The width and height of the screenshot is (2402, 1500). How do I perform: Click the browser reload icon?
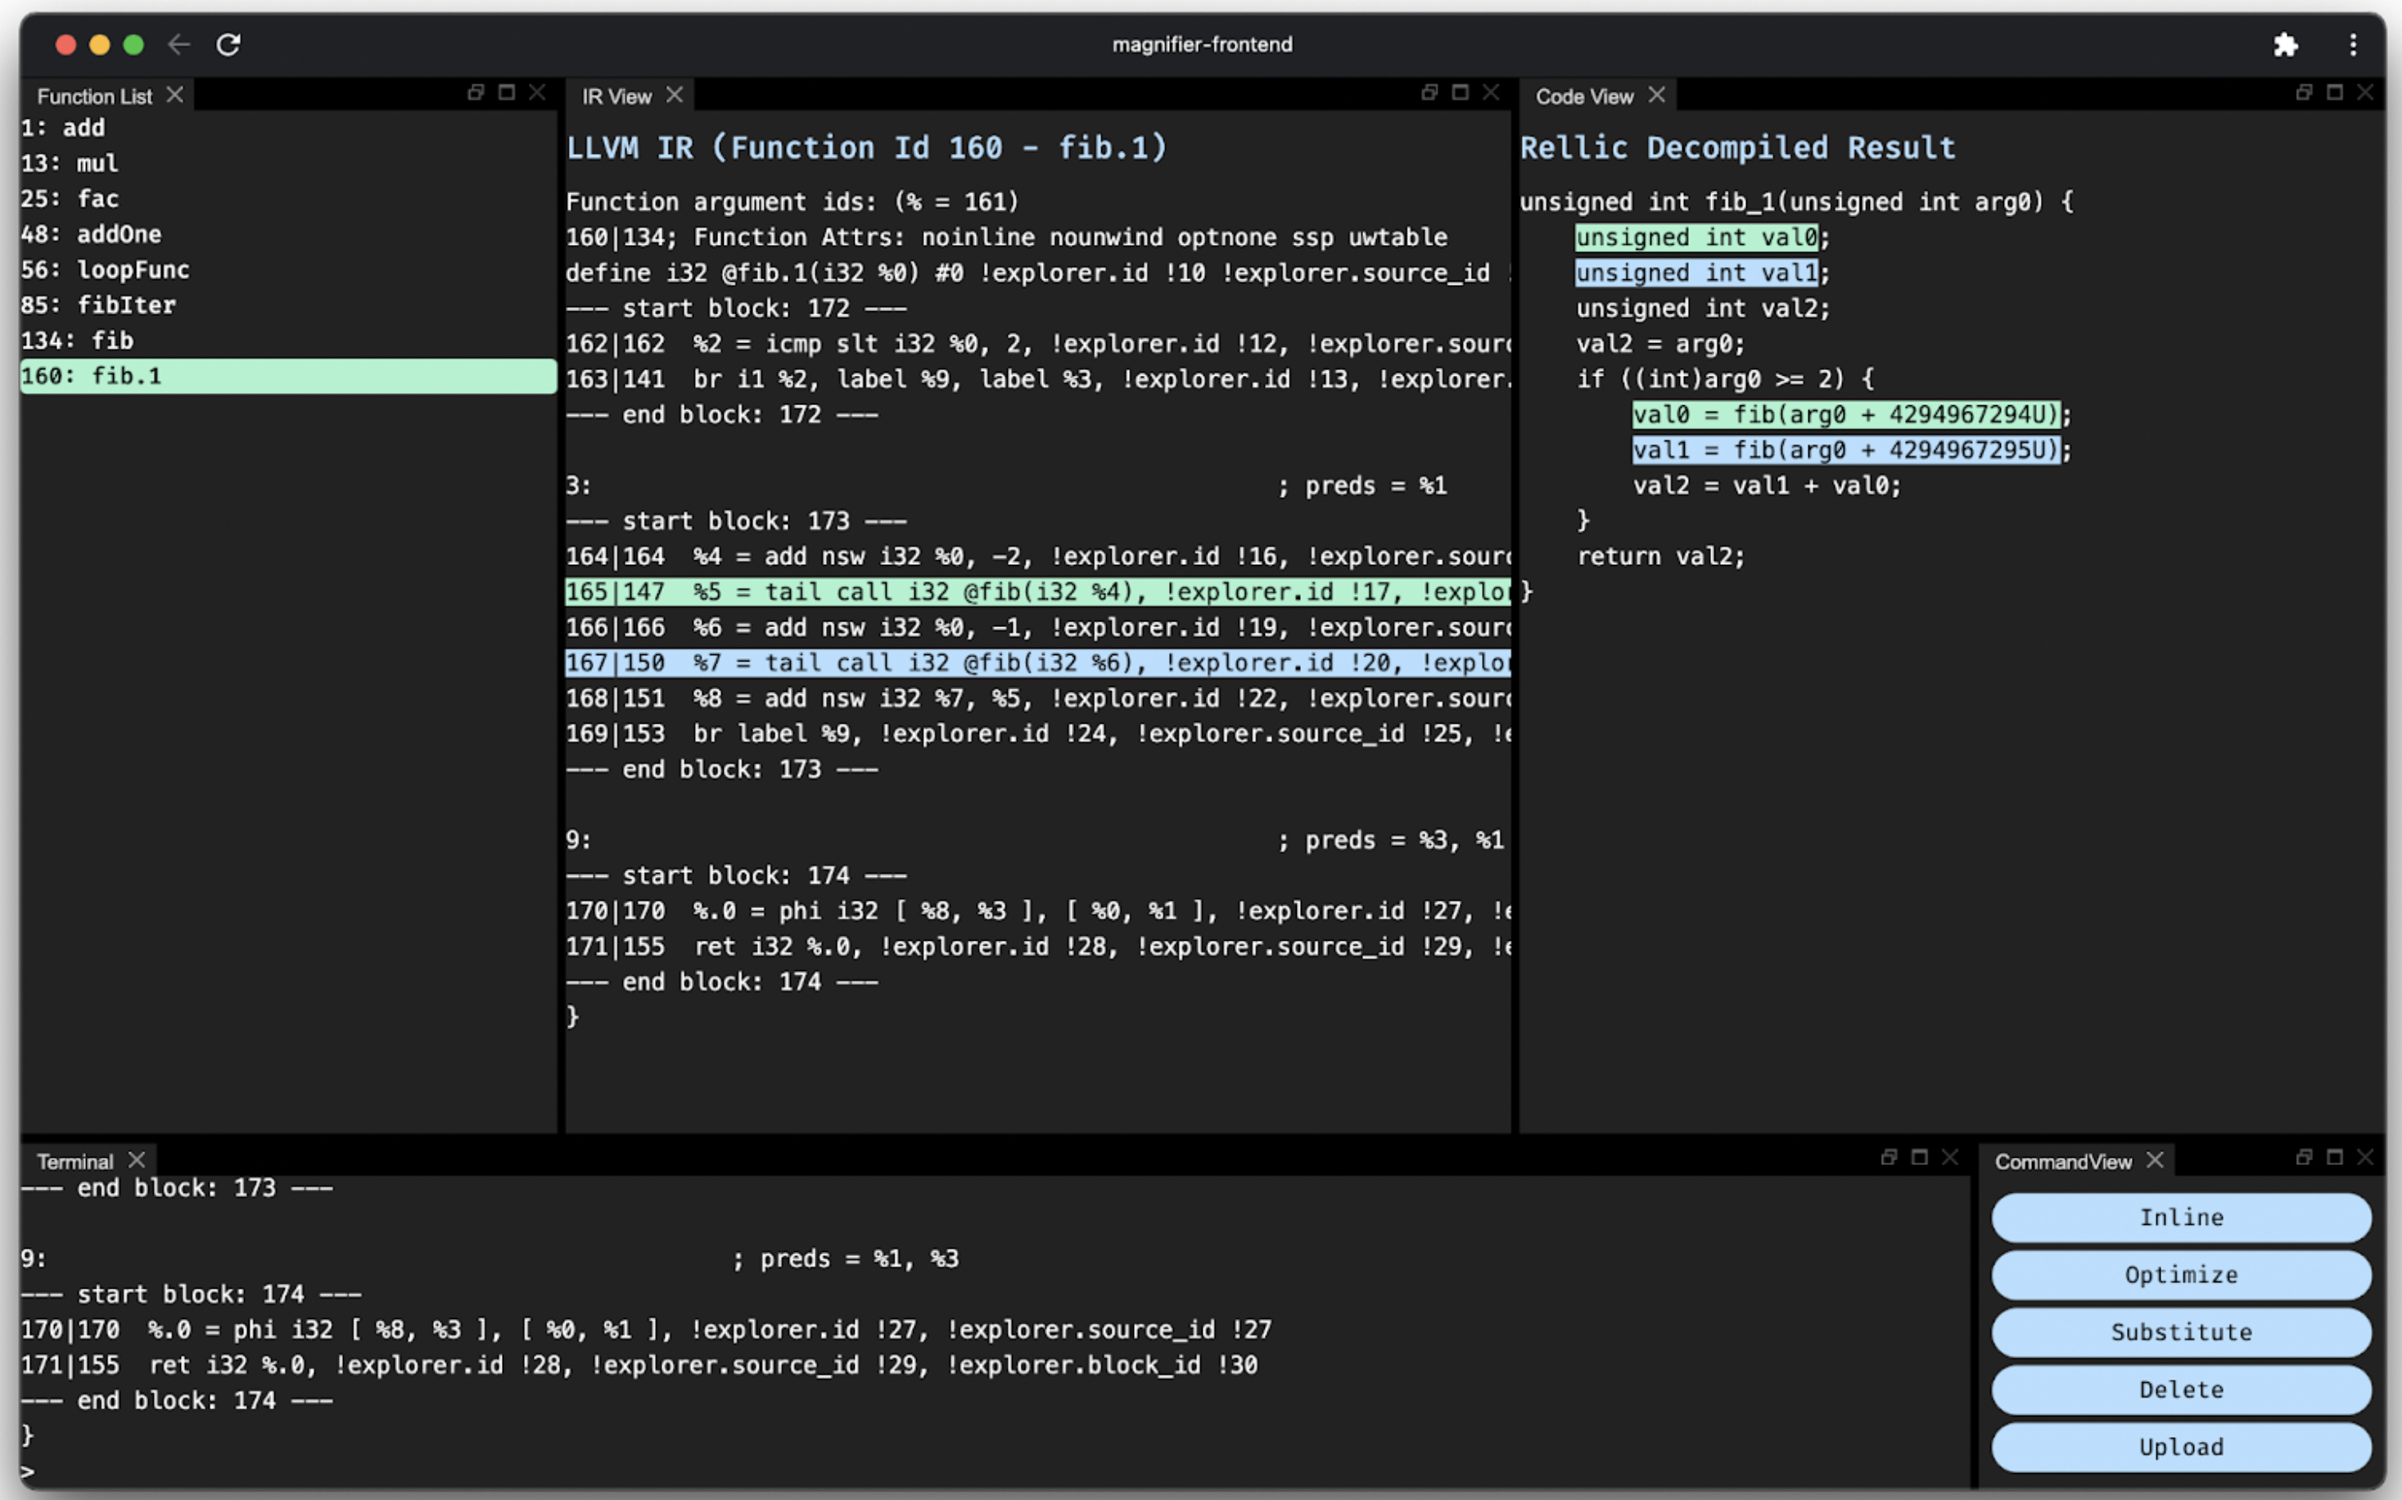click(228, 45)
